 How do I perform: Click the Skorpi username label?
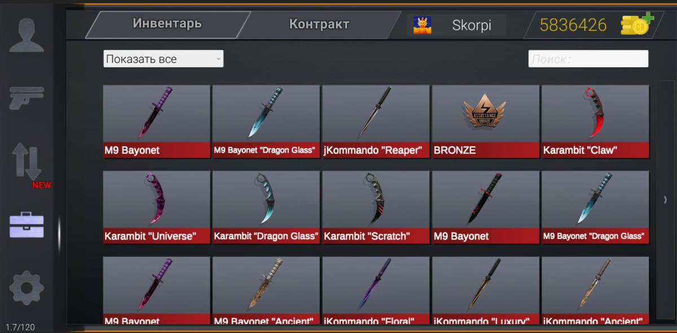pos(472,25)
